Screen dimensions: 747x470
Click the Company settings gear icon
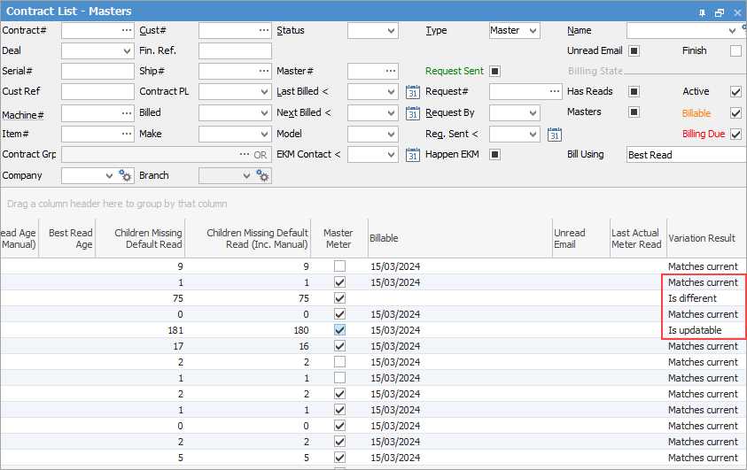pyautogui.click(x=125, y=176)
